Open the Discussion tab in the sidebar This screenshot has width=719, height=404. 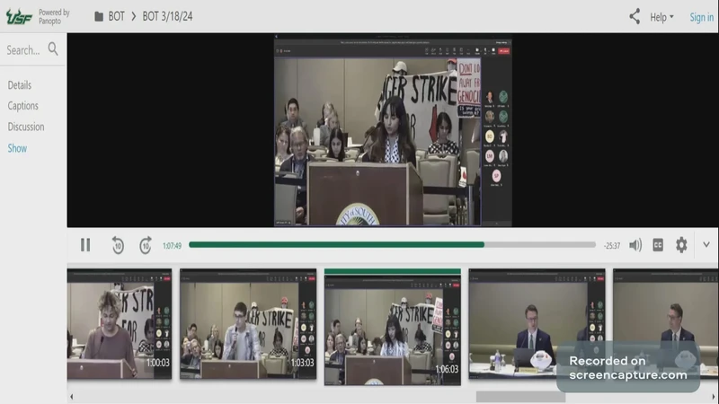[26, 127]
